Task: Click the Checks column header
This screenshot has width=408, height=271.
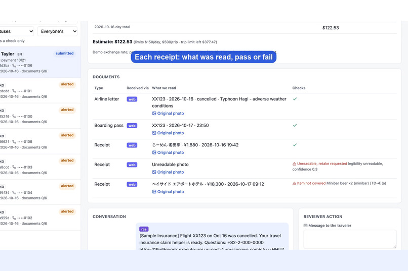Action: [x=299, y=88]
